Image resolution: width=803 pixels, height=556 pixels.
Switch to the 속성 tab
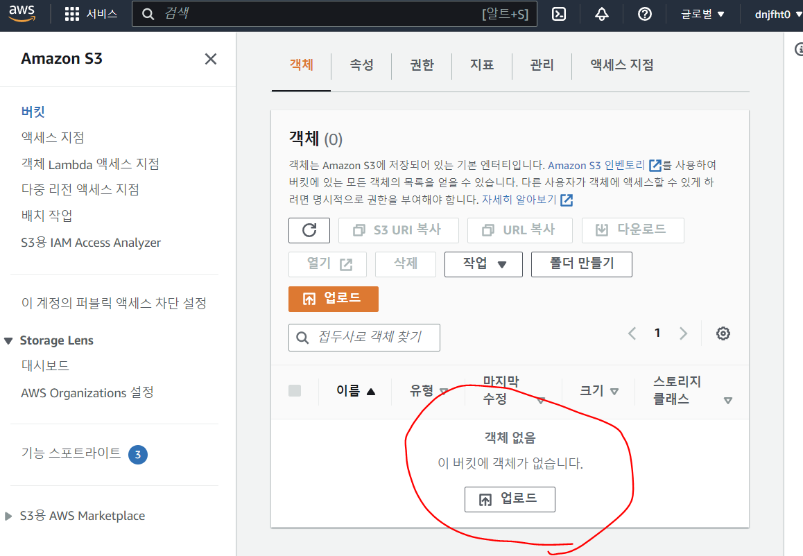(361, 65)
